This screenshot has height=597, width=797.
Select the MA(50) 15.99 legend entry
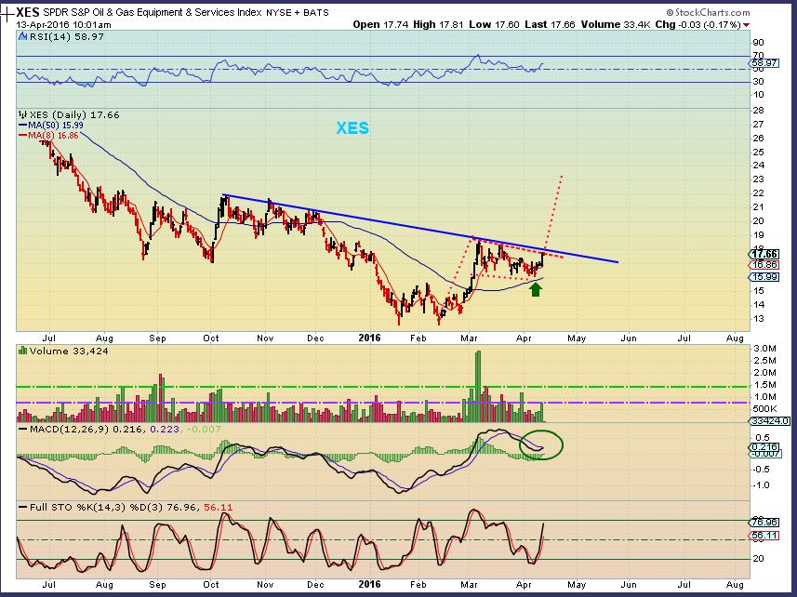51,125
